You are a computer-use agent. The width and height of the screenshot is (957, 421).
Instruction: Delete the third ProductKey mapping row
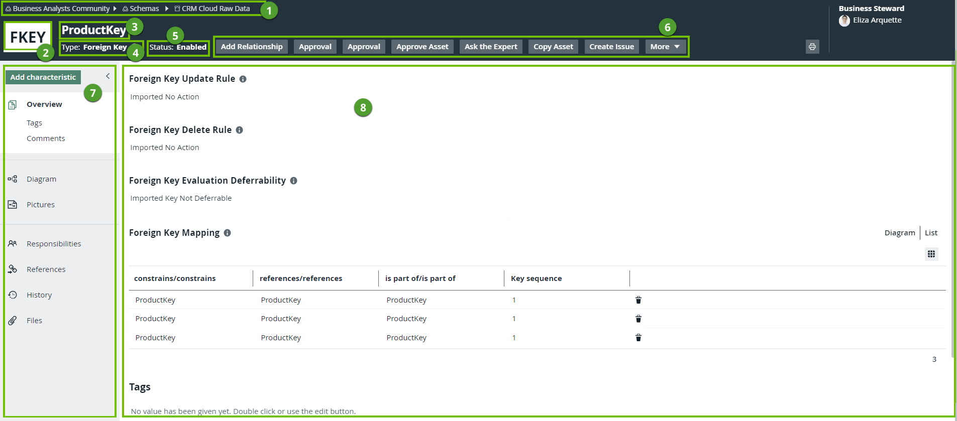638,338
